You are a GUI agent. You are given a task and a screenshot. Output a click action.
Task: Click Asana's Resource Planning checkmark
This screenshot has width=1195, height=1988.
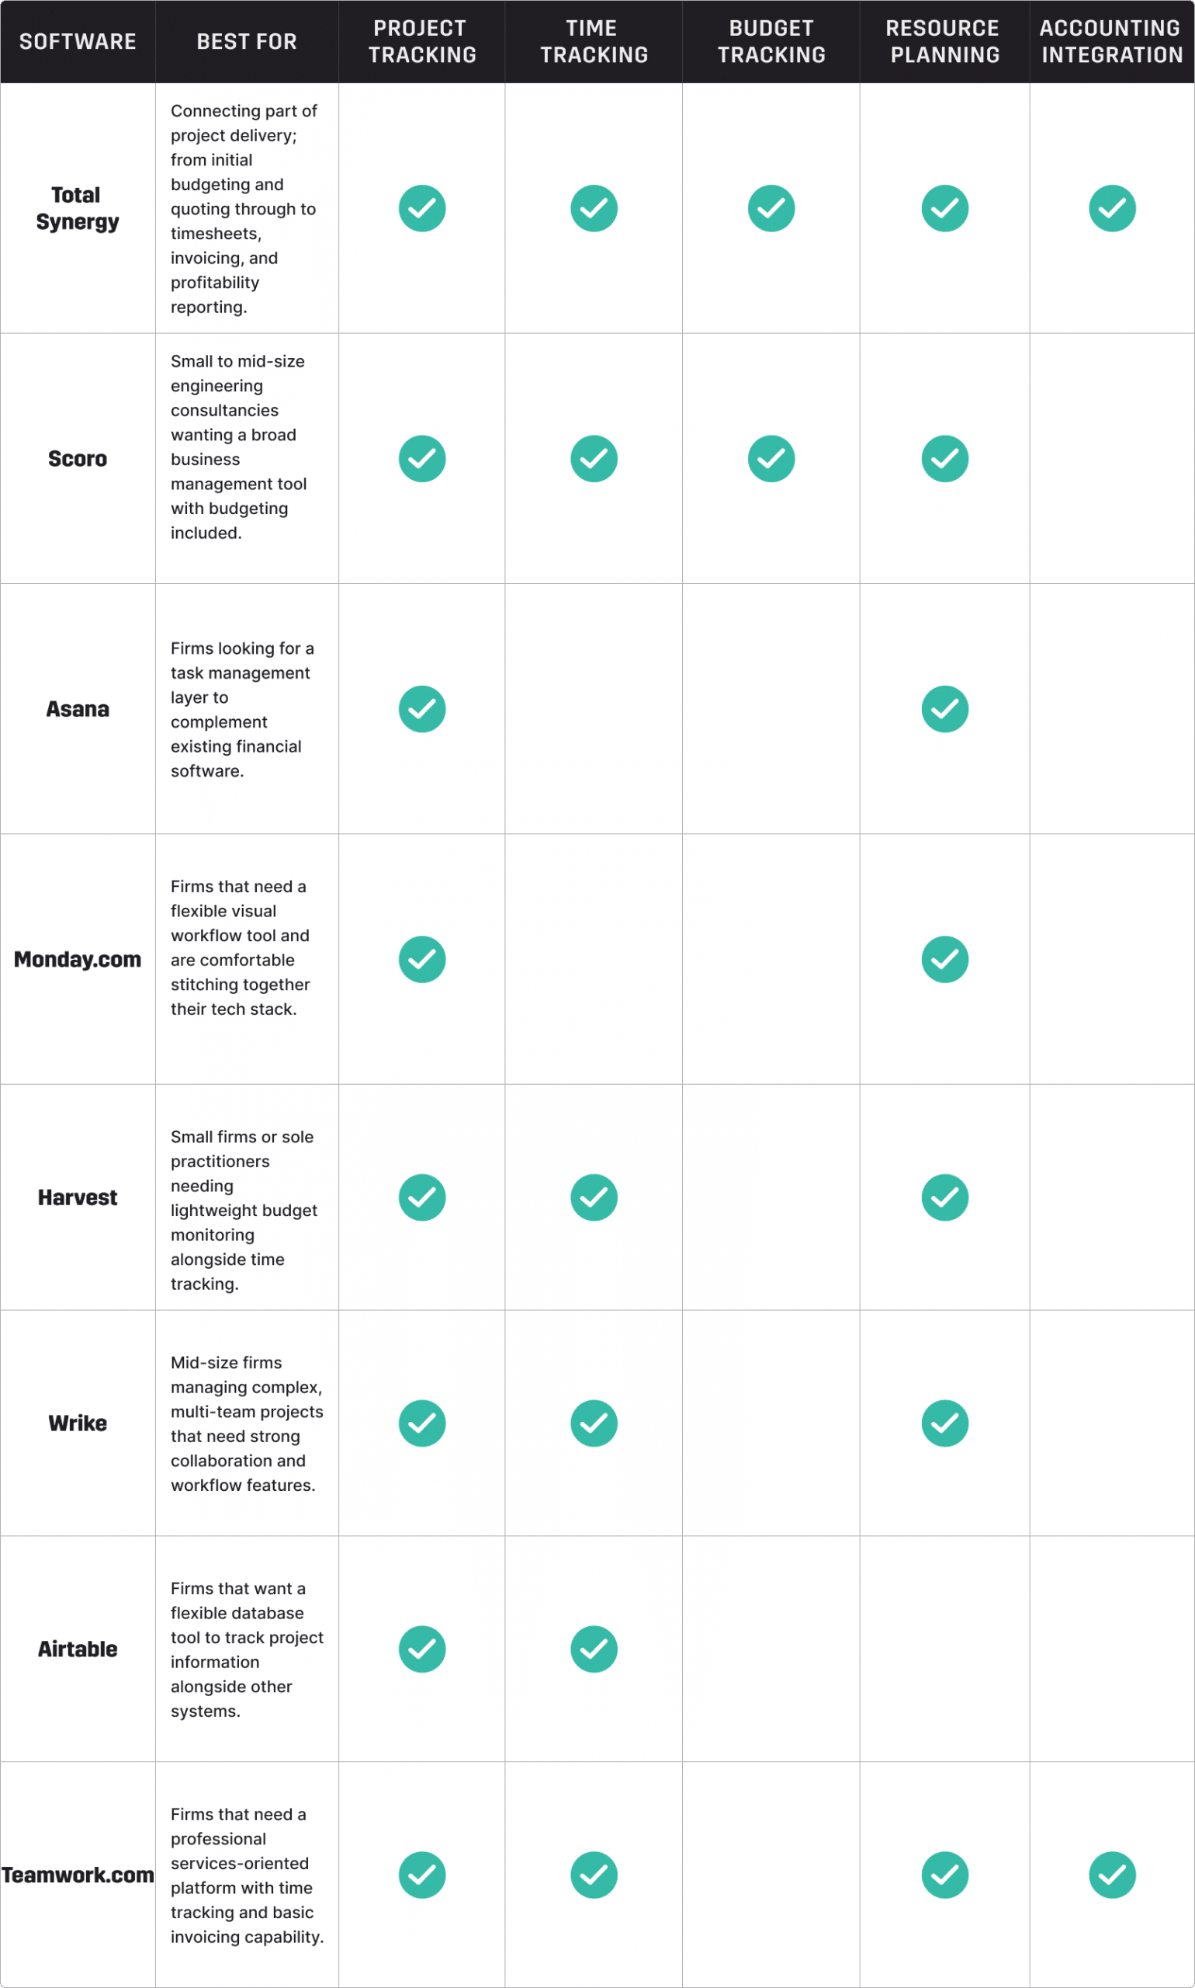coord(944,709)
